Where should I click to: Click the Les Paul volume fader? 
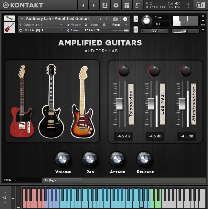click(x=151, y=104)
